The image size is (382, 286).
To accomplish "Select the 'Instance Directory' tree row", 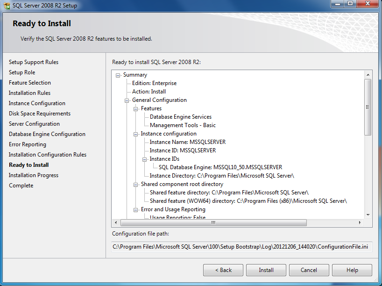I will [222, 176].
